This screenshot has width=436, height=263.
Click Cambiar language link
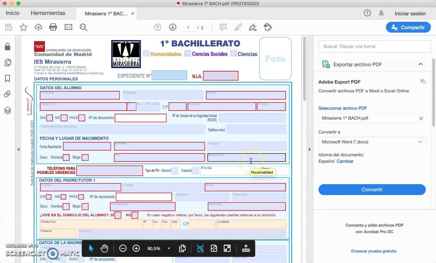pyautogui.click(x=345, y=161)
